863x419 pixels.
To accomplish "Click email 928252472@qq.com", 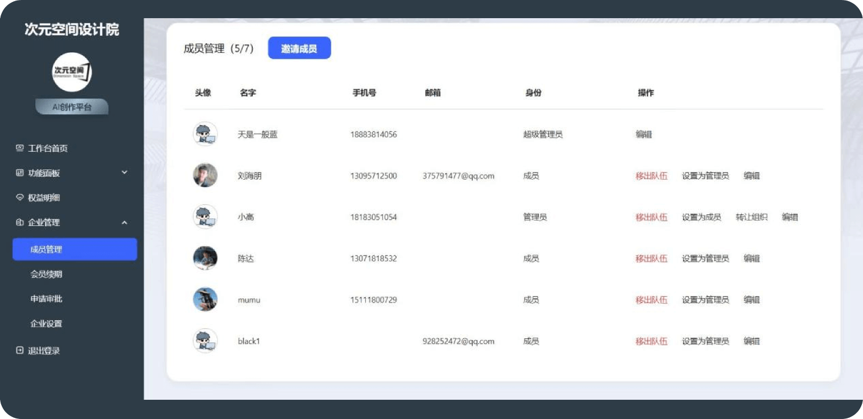I will click(458, 341).
